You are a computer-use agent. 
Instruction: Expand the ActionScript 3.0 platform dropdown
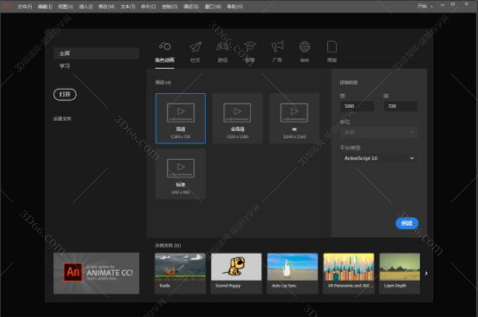pyautogui.click(x=379, y=158)
